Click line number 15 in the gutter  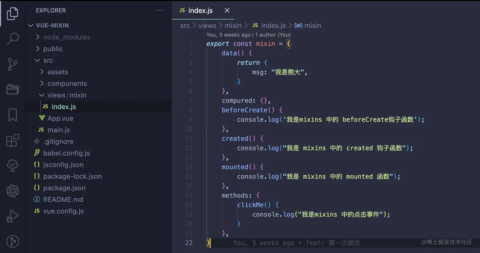click(x=189, y=177)
